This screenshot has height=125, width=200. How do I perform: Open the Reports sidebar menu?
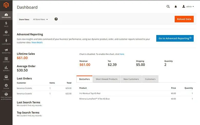tap(6, 69)
